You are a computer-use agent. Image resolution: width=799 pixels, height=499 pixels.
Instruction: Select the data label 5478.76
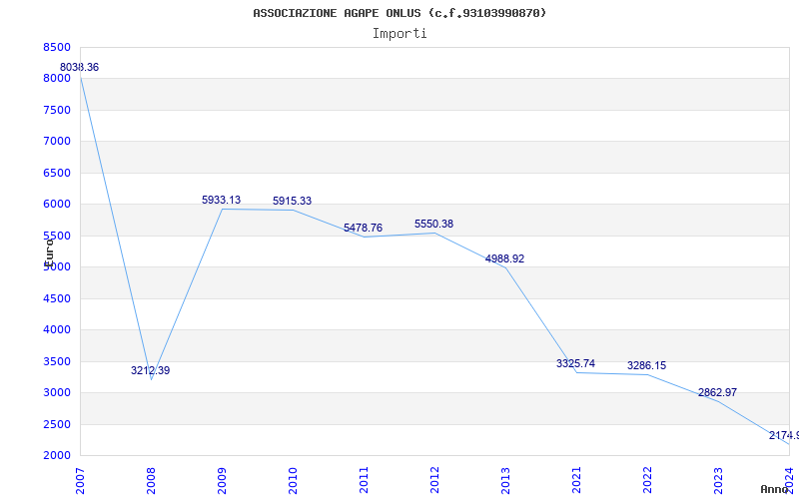click(x=363, y=229)
